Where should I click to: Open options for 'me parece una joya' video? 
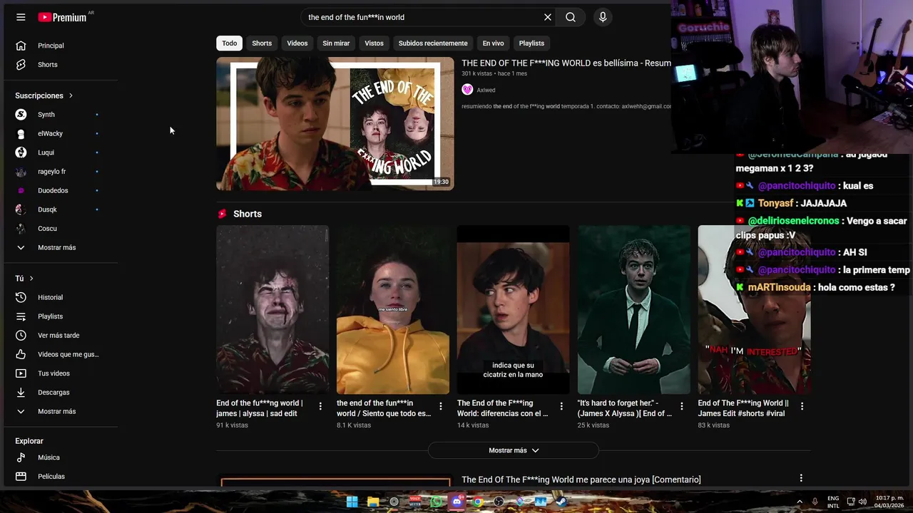pos(801,478)
